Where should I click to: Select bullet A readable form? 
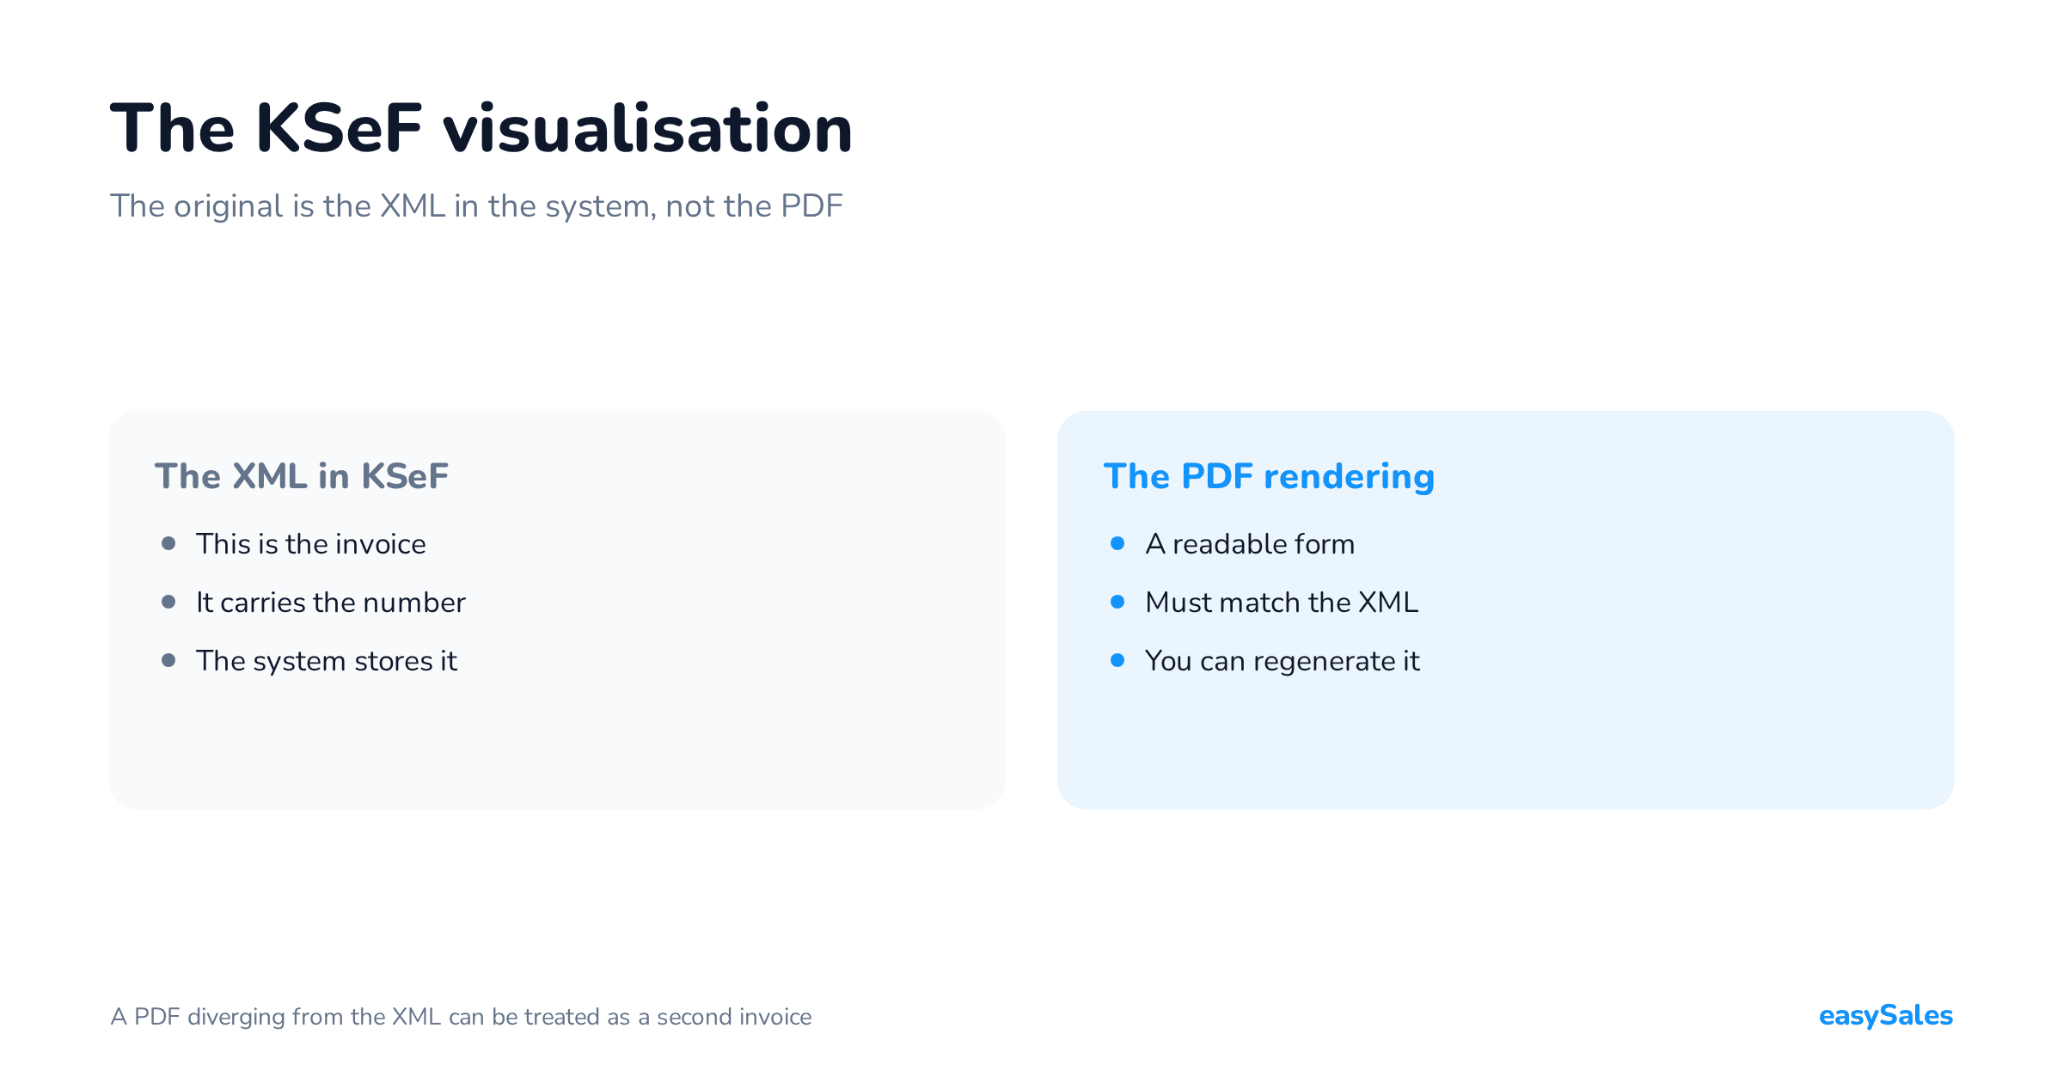[x=1250, y=544]
